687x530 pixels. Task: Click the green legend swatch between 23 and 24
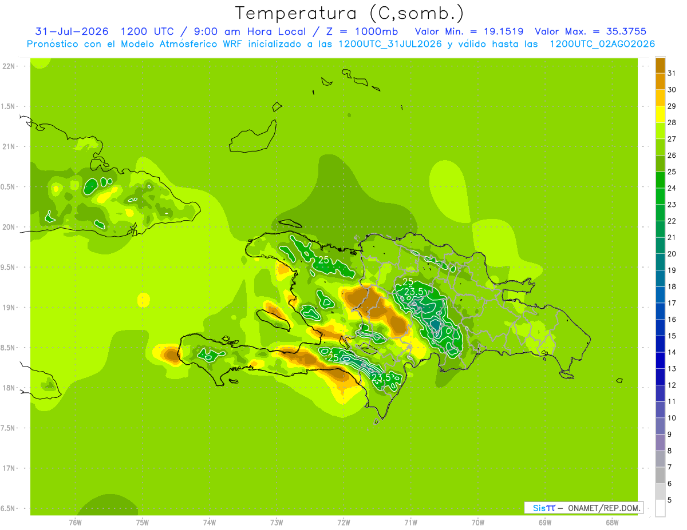coord(661,196)
